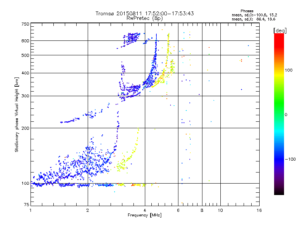The width and height of the screenshot is (305, 229).
Task: Click y-axis tick label "500"
Action: [25, 55]
